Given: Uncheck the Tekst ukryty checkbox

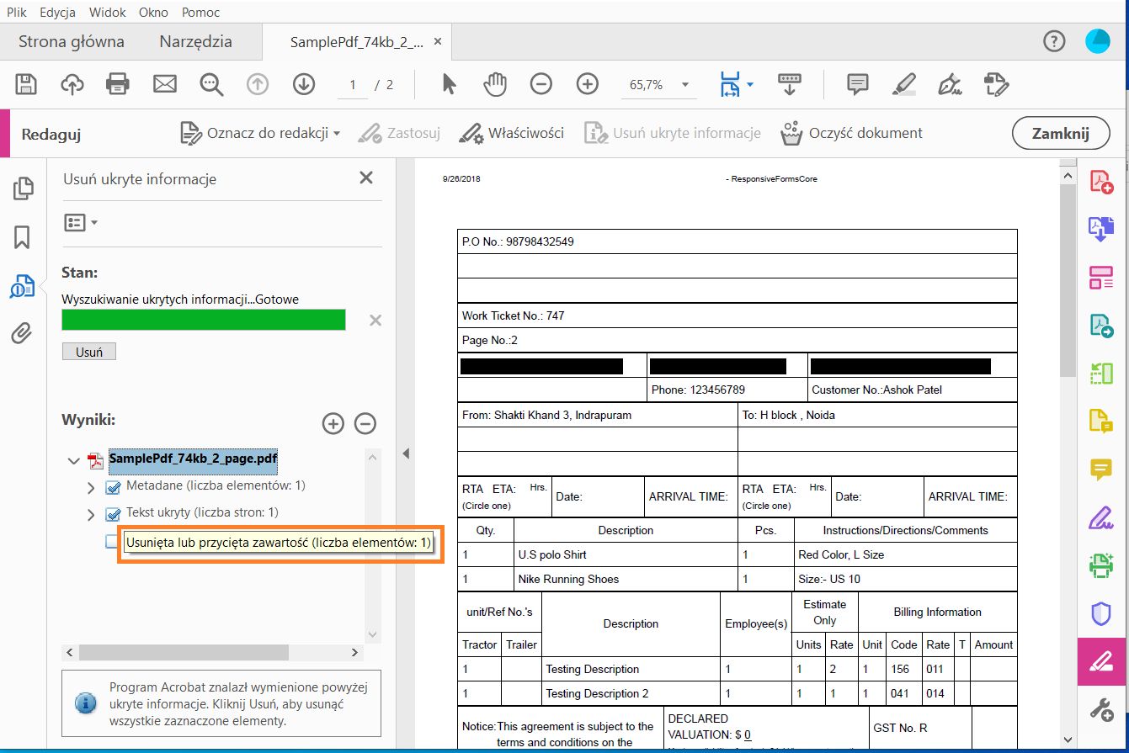Looking at the screenshot, I should pos(113,513).
